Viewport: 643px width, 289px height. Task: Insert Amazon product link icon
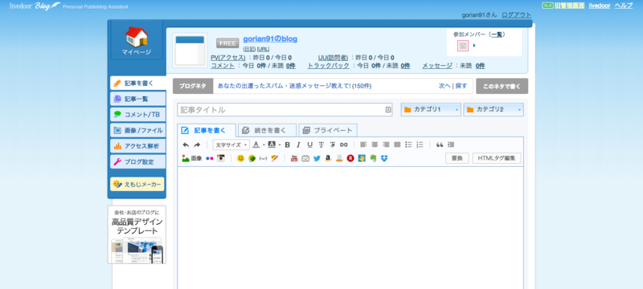click(328, 158)
